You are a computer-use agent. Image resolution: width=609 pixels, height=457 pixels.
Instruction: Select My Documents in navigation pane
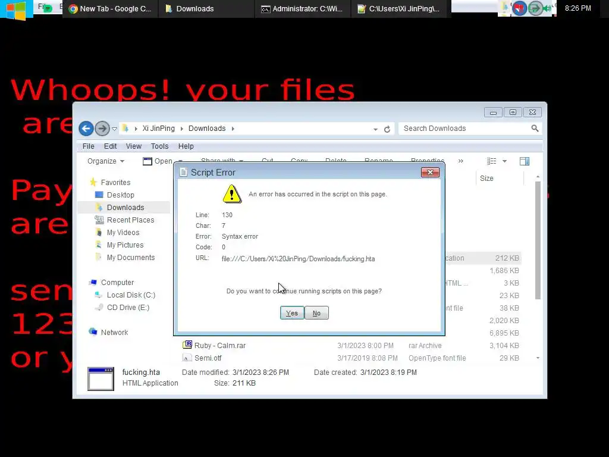pos(130,257)
